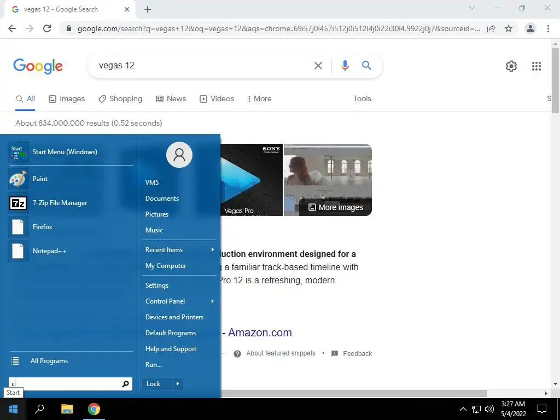The width and height of the screenshot is (560, 420).
Task: Reload the Google search page
Action: [47, 28]
